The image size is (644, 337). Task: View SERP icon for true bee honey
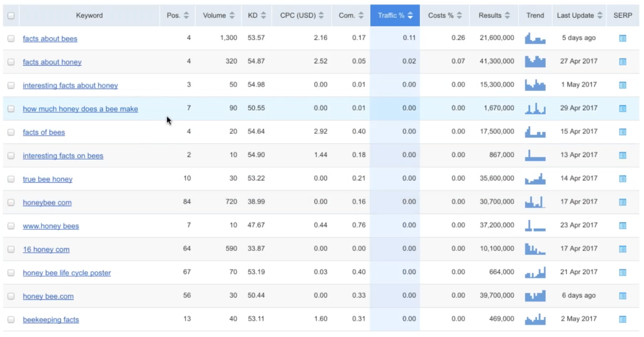pos(623,179)
